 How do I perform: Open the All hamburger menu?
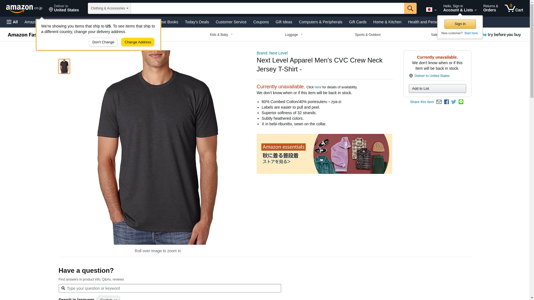pos(12,22)
